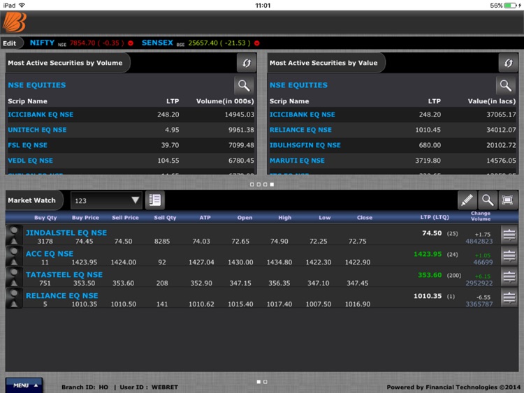Tap the SENSEX index label
The width and height of the screenshot is (524, 393).
click(157, 43)
